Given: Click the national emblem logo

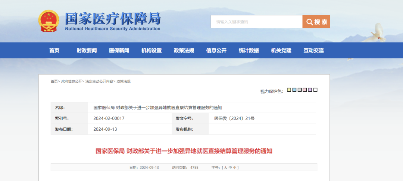Looking at the screenshot, I should tap(49, 21).
